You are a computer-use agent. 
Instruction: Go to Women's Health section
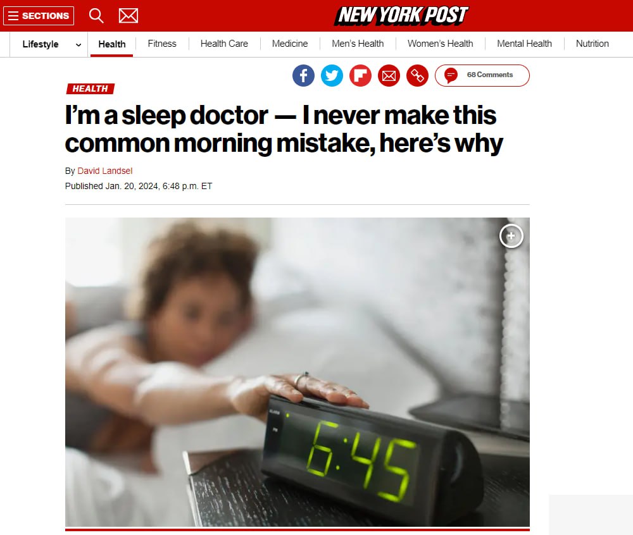point(441,44)
